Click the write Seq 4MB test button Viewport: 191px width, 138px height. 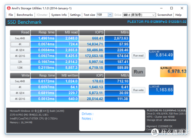point(20,81)
